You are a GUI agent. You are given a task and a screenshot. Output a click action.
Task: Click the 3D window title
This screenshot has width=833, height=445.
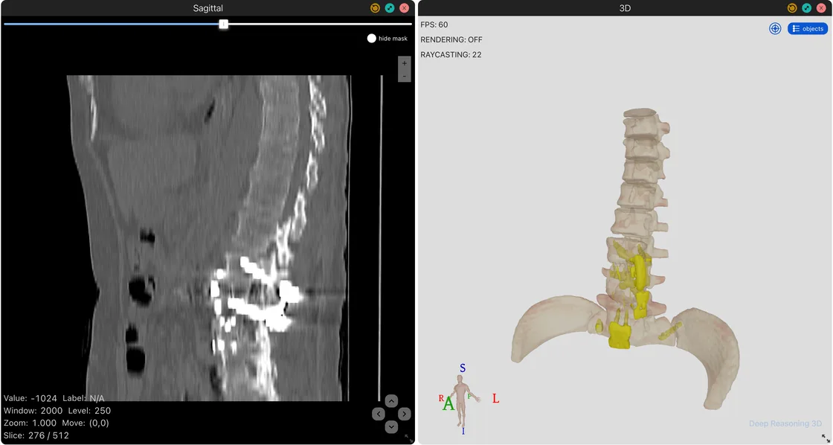625,8
